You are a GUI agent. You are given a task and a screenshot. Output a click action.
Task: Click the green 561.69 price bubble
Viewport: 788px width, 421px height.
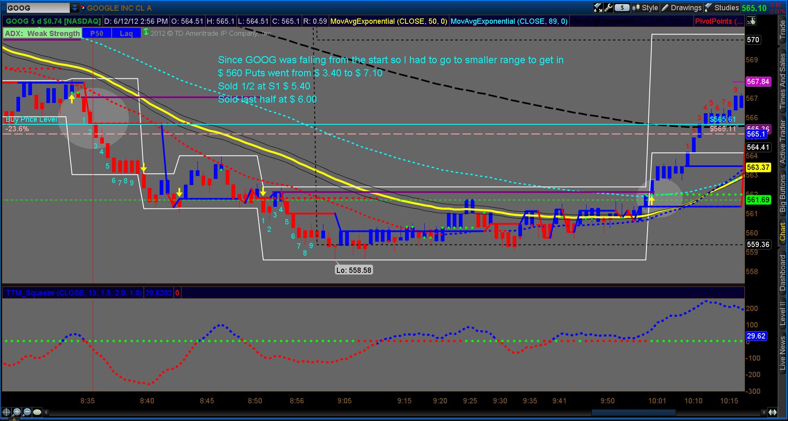point(758,200)
